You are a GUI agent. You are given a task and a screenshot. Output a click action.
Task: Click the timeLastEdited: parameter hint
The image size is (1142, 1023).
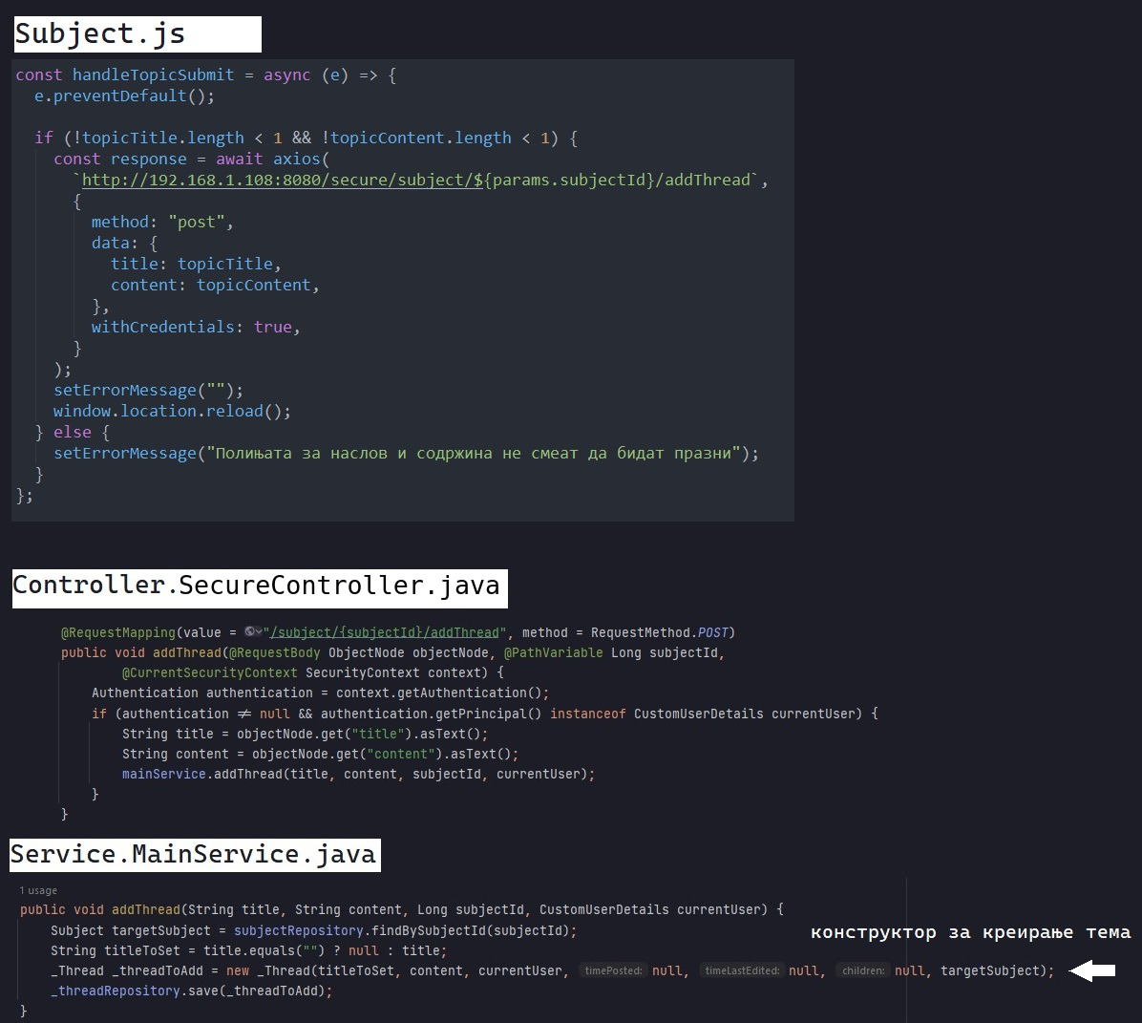pos(742,970)
